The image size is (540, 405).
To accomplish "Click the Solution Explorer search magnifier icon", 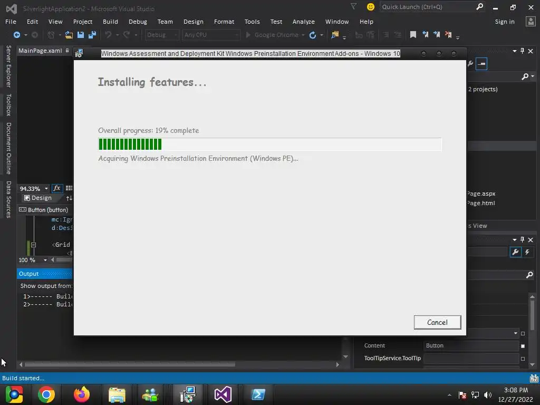I will 525,76.
